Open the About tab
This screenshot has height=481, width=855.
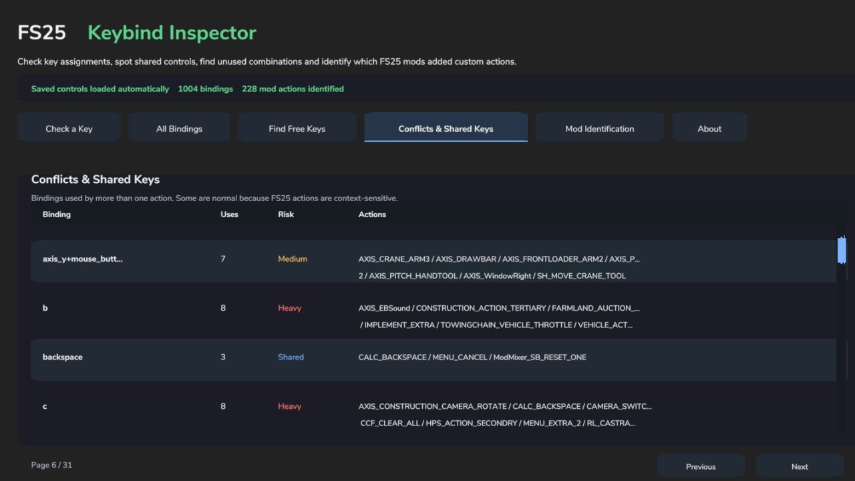coord(709,128)
